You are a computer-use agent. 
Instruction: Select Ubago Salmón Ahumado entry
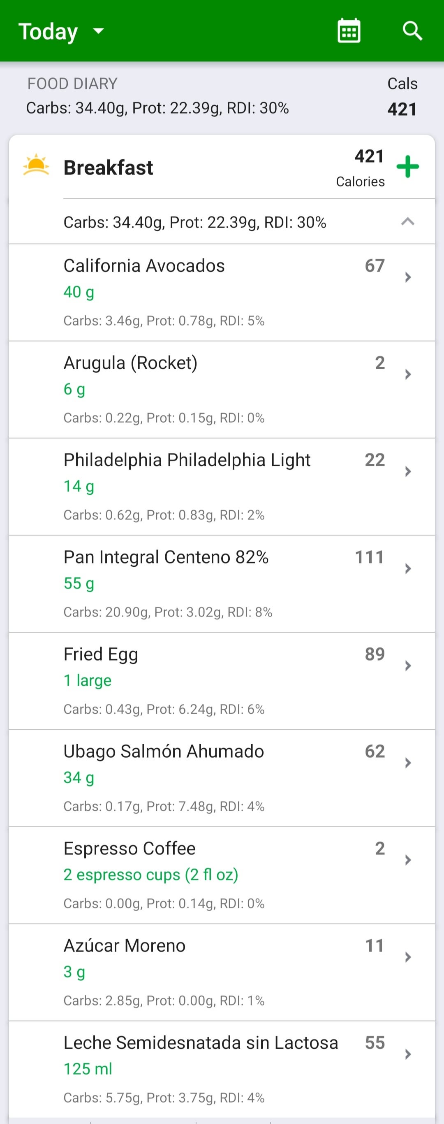tap(222, 778)
